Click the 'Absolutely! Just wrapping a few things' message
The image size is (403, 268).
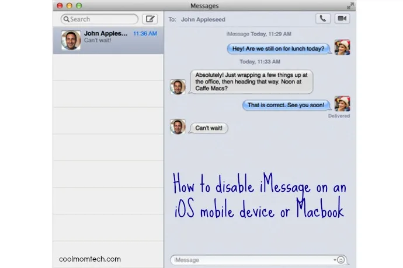(x=251, y=82)
